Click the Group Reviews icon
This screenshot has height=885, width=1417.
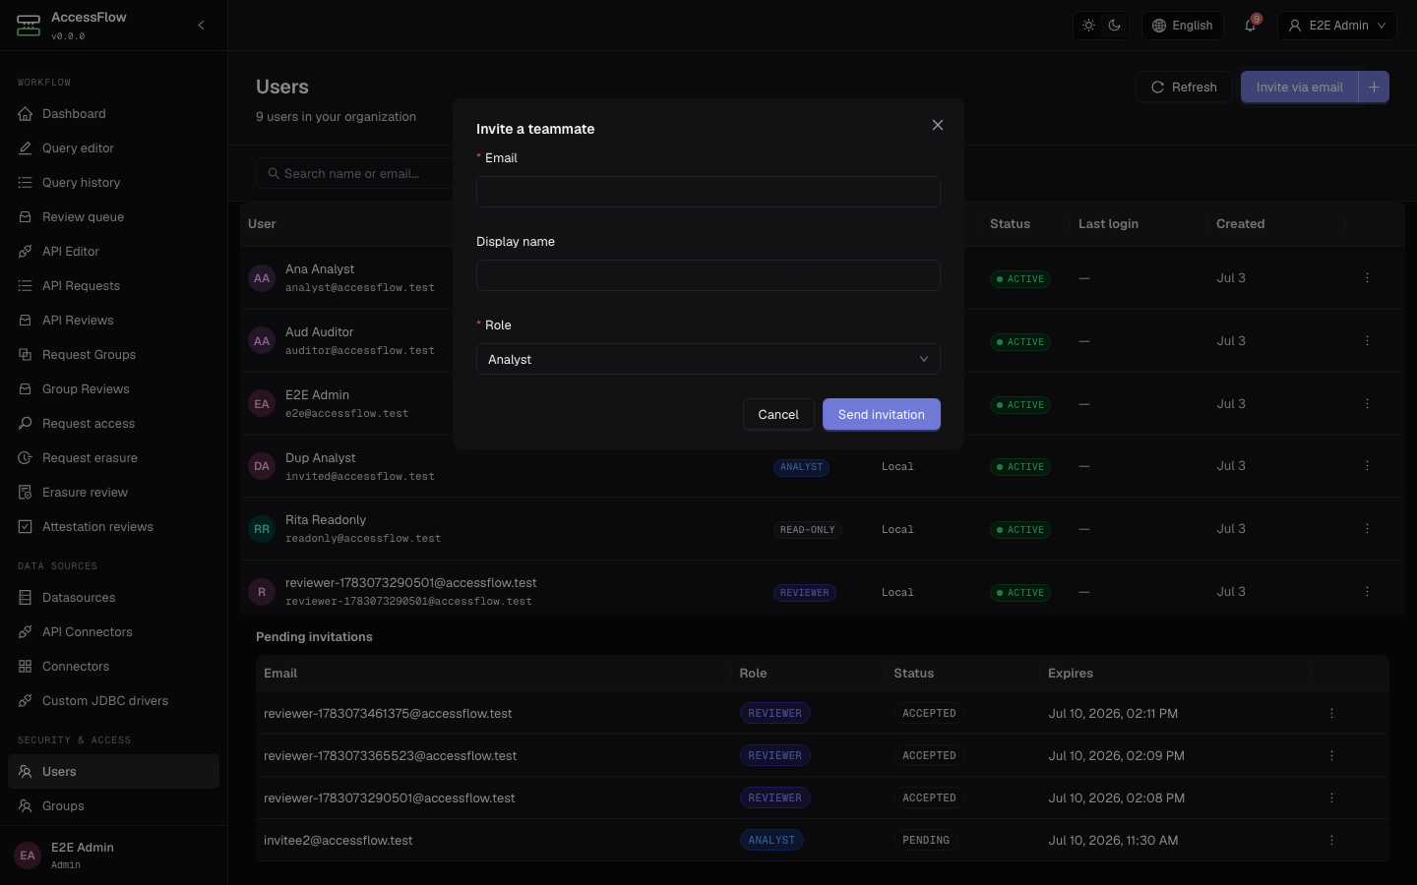coord(26,389)
